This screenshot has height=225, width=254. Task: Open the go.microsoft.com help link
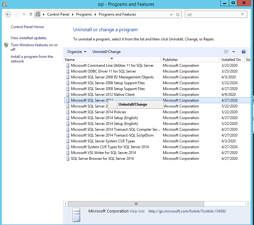(x=187, y=211)
